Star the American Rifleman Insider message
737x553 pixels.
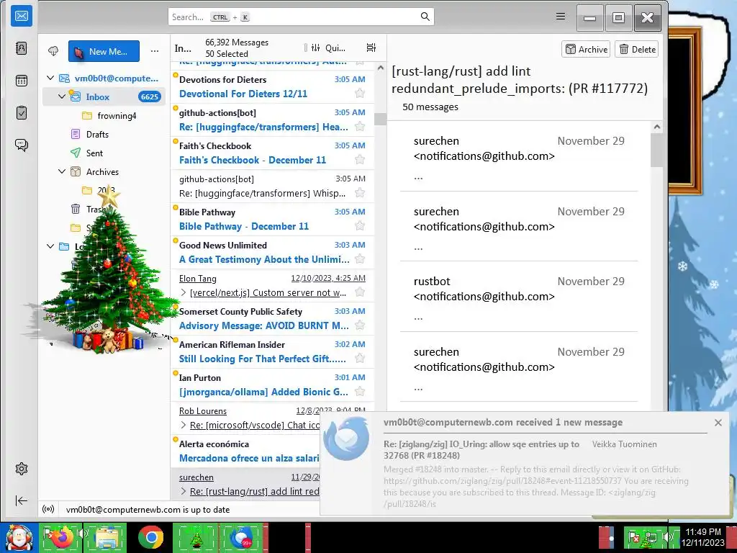(360, 359)
